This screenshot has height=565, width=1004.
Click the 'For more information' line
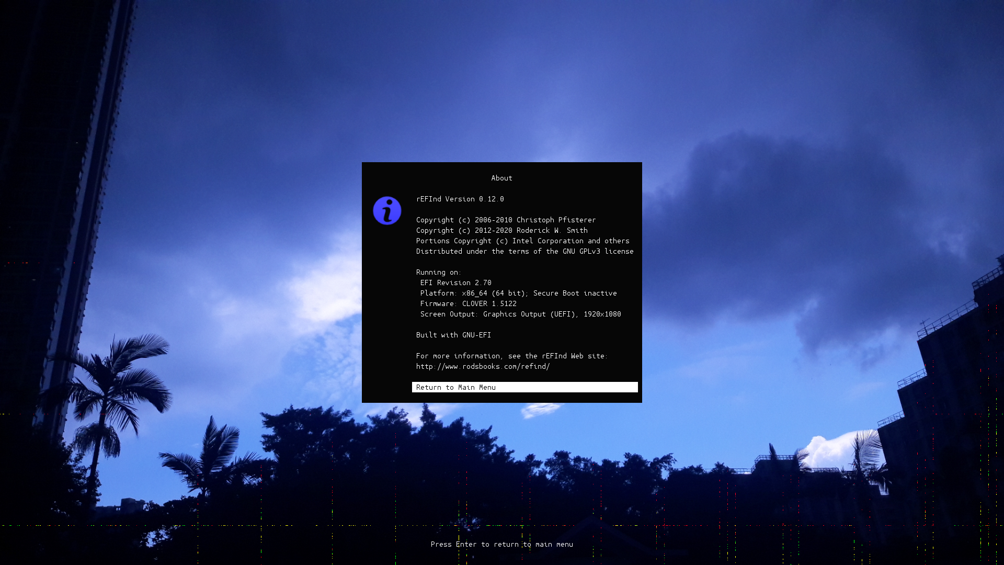pyautogui.click(x=512, y=356)
